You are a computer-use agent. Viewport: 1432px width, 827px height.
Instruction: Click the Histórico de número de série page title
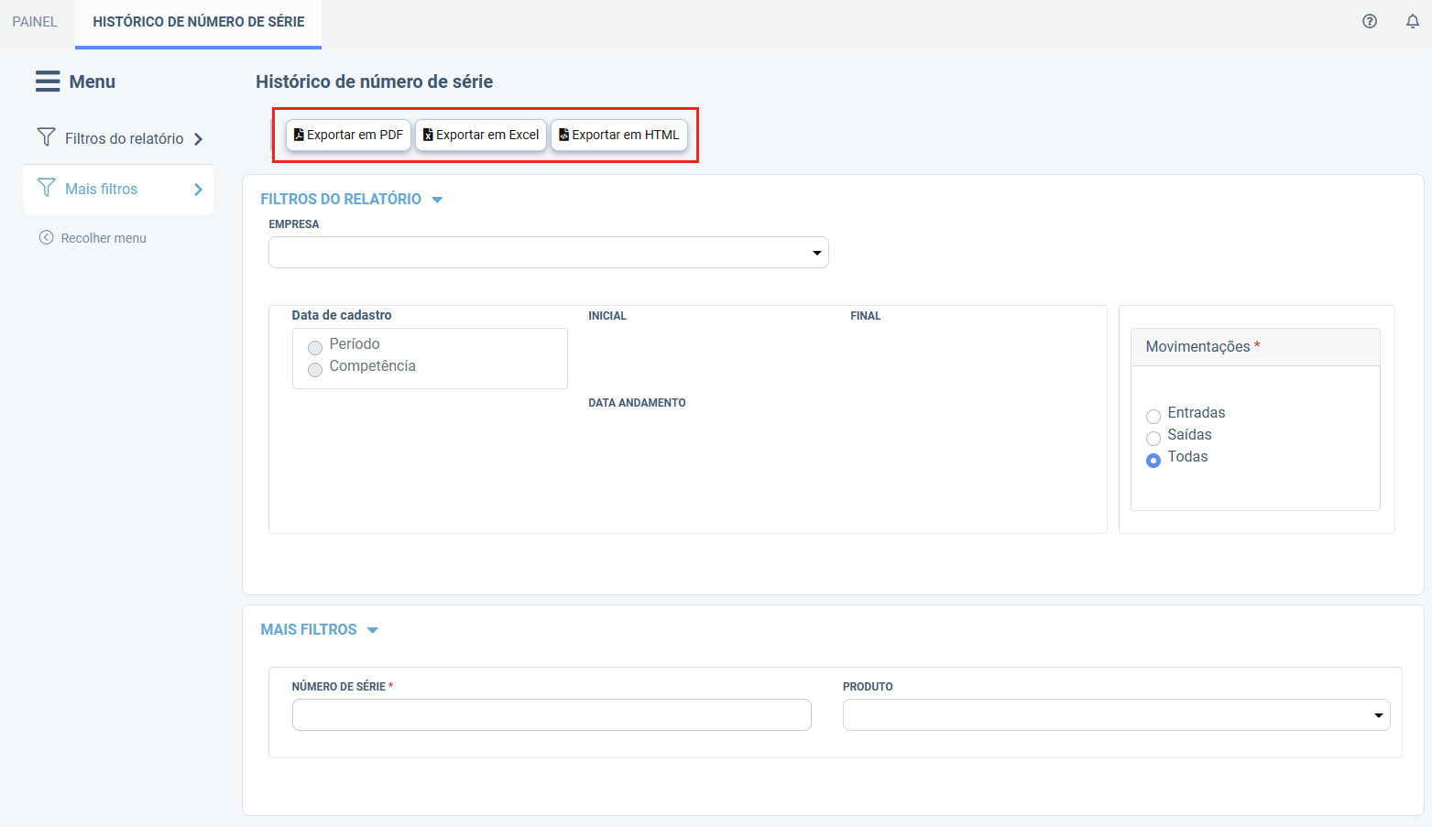(x=374, y=82)
